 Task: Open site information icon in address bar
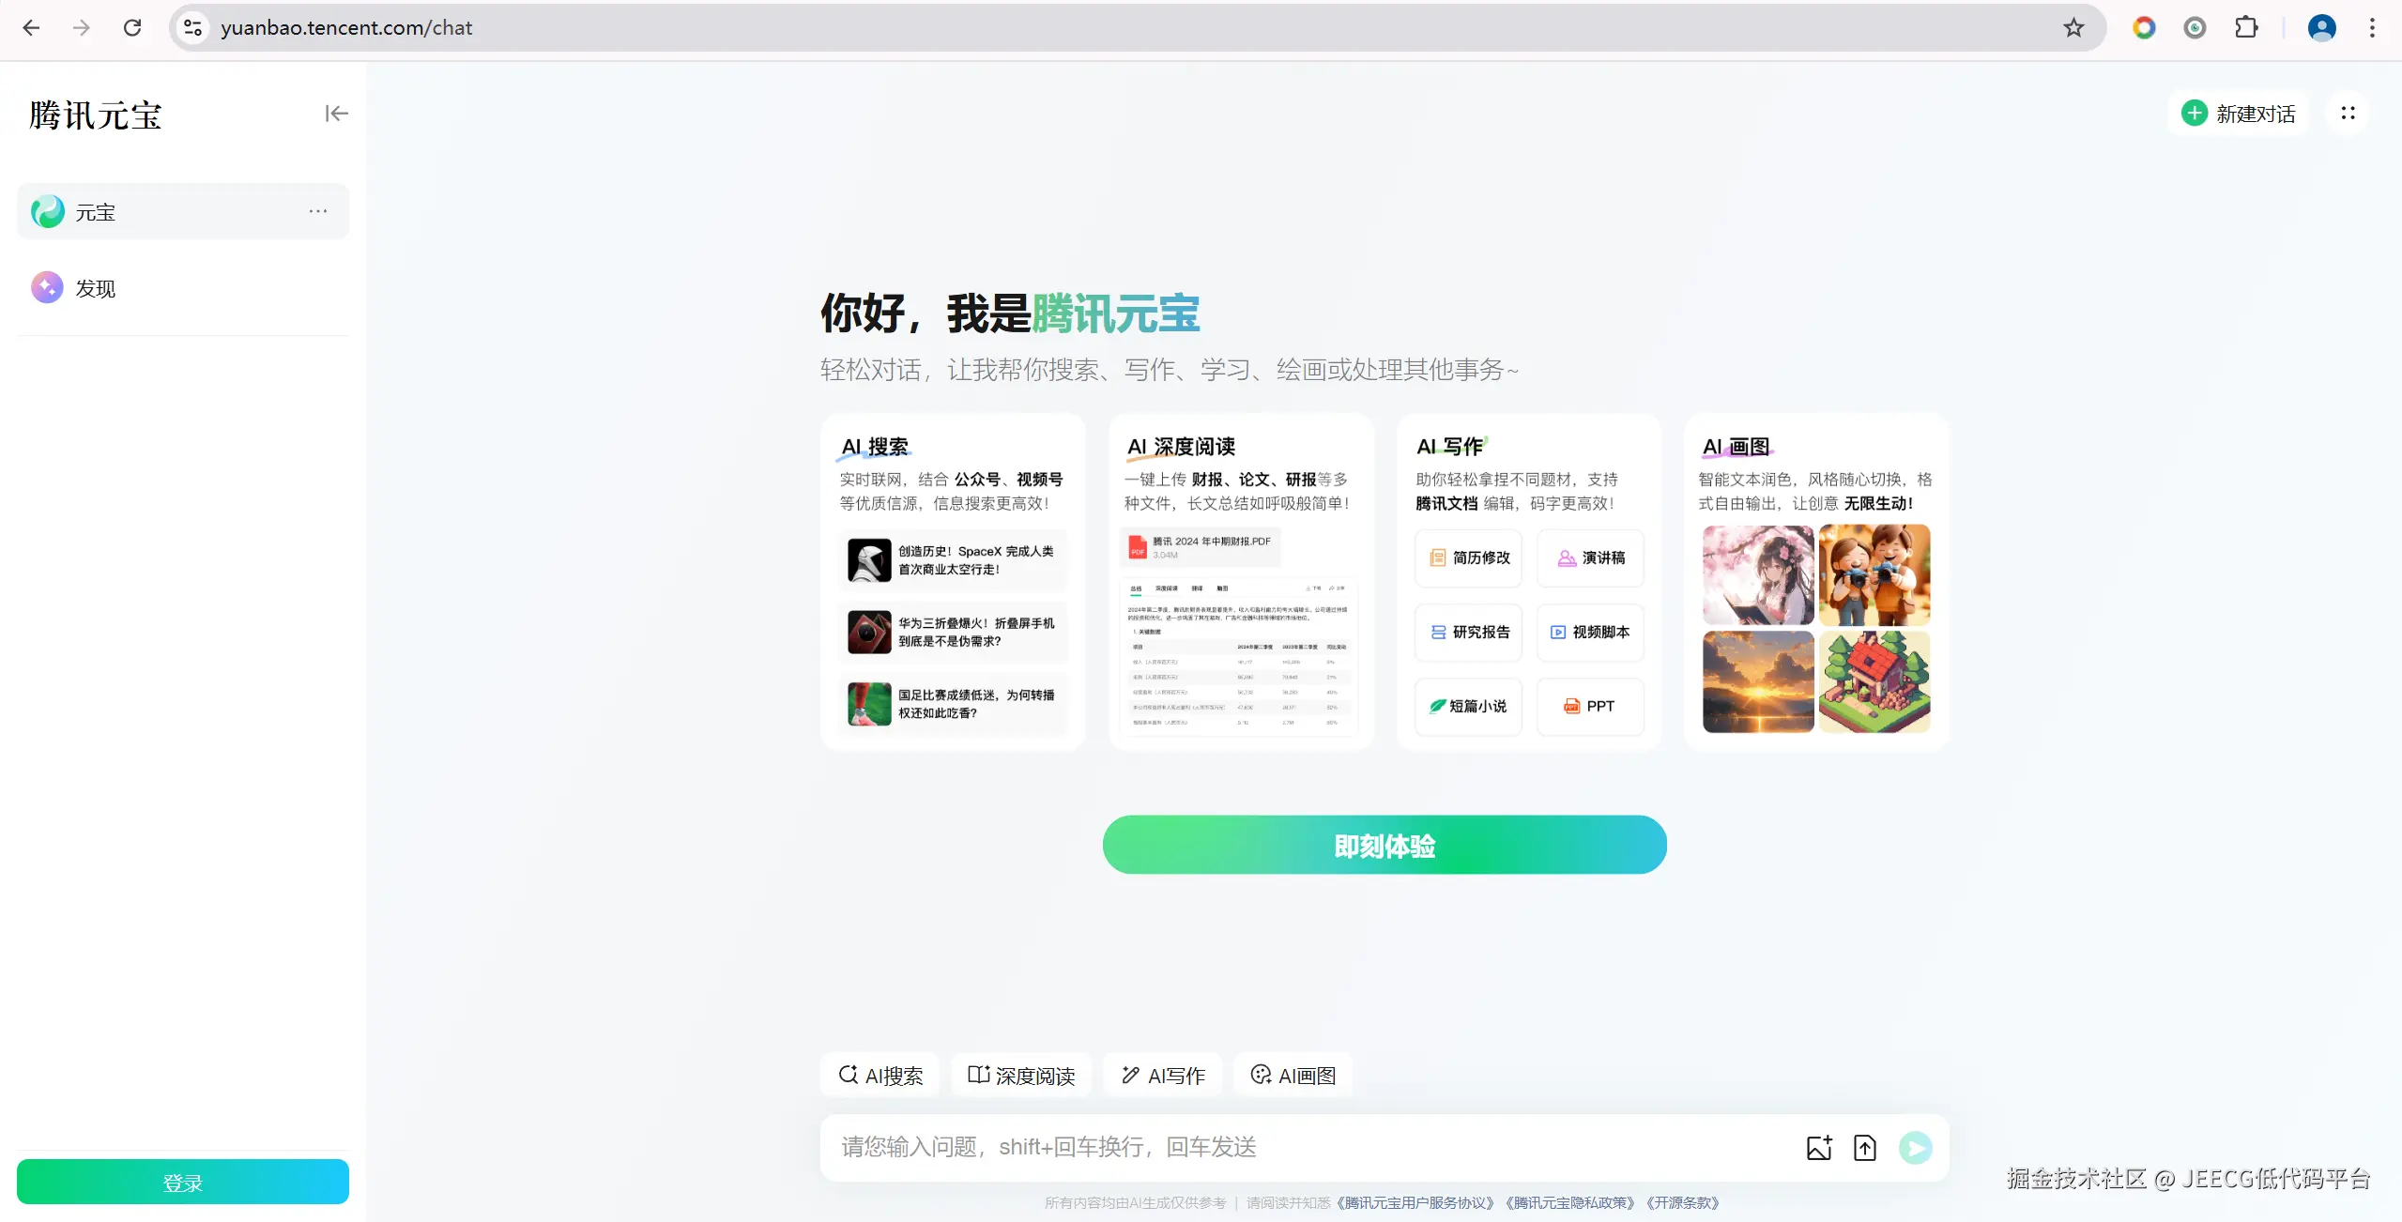tap(192, 27)
